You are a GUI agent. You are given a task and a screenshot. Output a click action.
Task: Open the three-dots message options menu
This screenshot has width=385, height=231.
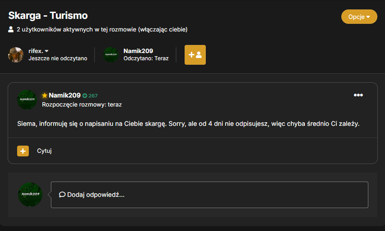[358, 95]
